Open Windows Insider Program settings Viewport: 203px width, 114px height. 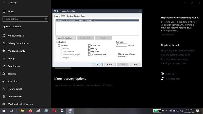click(20, 104)
